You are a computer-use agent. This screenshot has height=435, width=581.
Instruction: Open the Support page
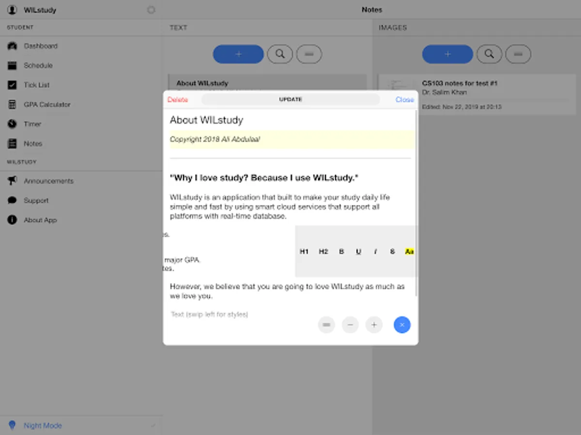(36, 201)
